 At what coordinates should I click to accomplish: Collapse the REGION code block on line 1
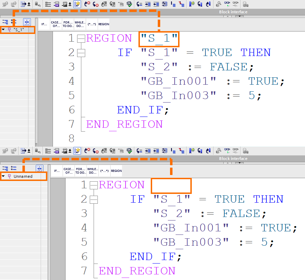(81, 38)
